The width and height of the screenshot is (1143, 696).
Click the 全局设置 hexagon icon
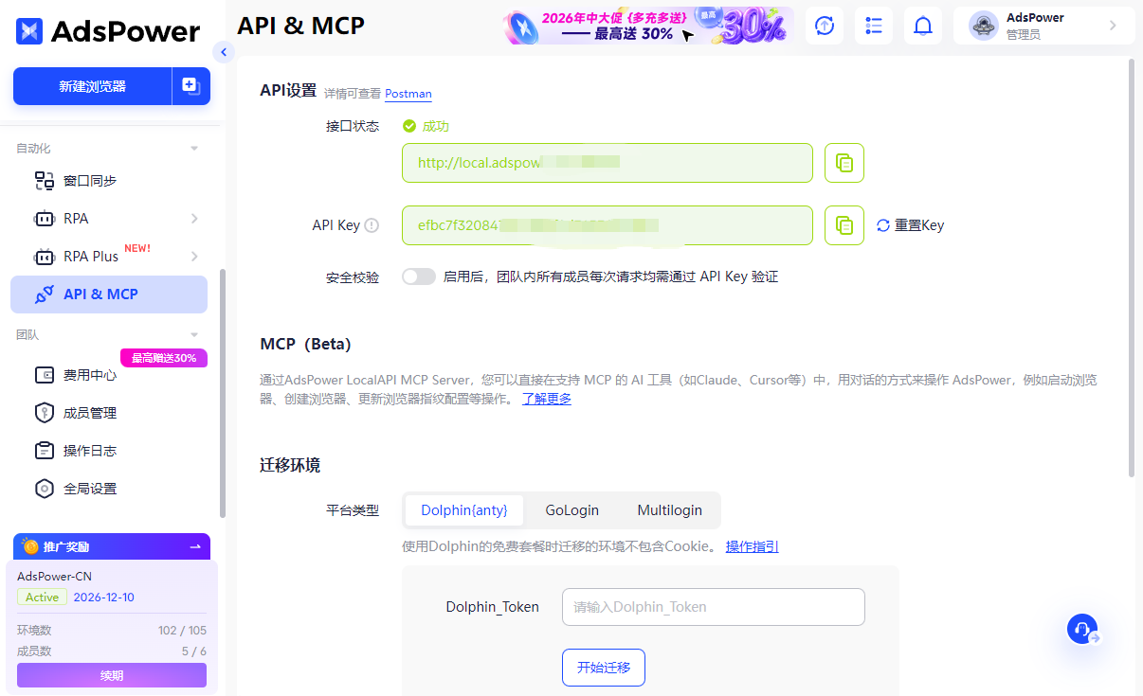[44, 489]
